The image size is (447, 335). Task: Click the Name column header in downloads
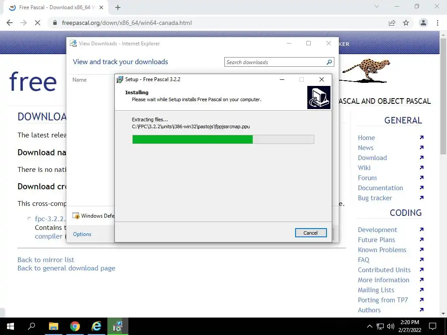(79, 80)
